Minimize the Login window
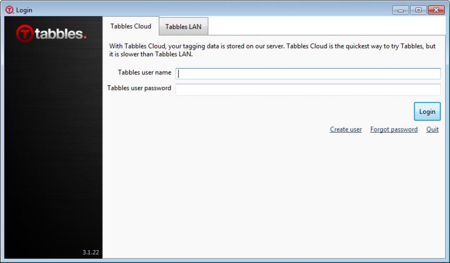 (x=401, y=10)
